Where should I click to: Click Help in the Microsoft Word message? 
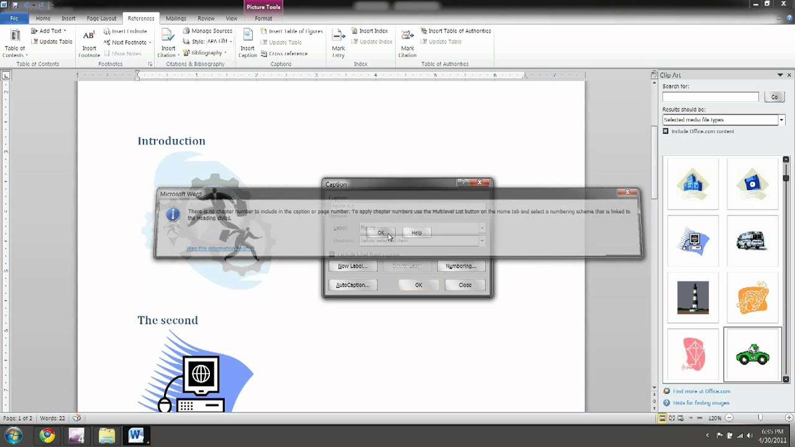point(416,233)
